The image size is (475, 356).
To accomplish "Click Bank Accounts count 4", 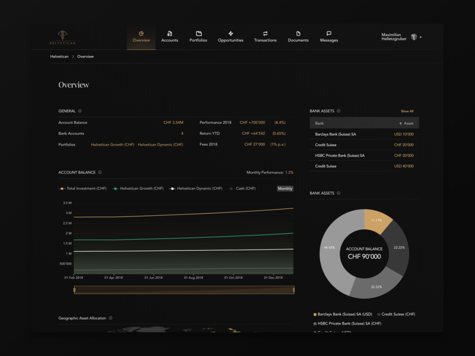I will 182,133.
